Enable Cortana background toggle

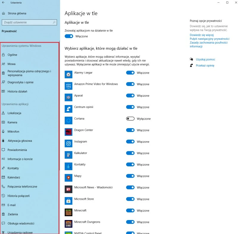(x=130, y=119)
